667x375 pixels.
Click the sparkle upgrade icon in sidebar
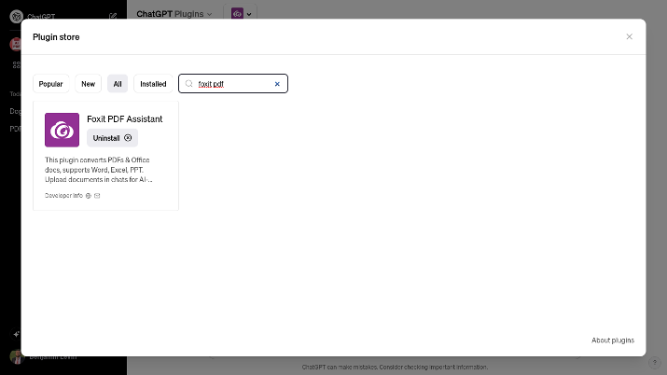(16, 334)
